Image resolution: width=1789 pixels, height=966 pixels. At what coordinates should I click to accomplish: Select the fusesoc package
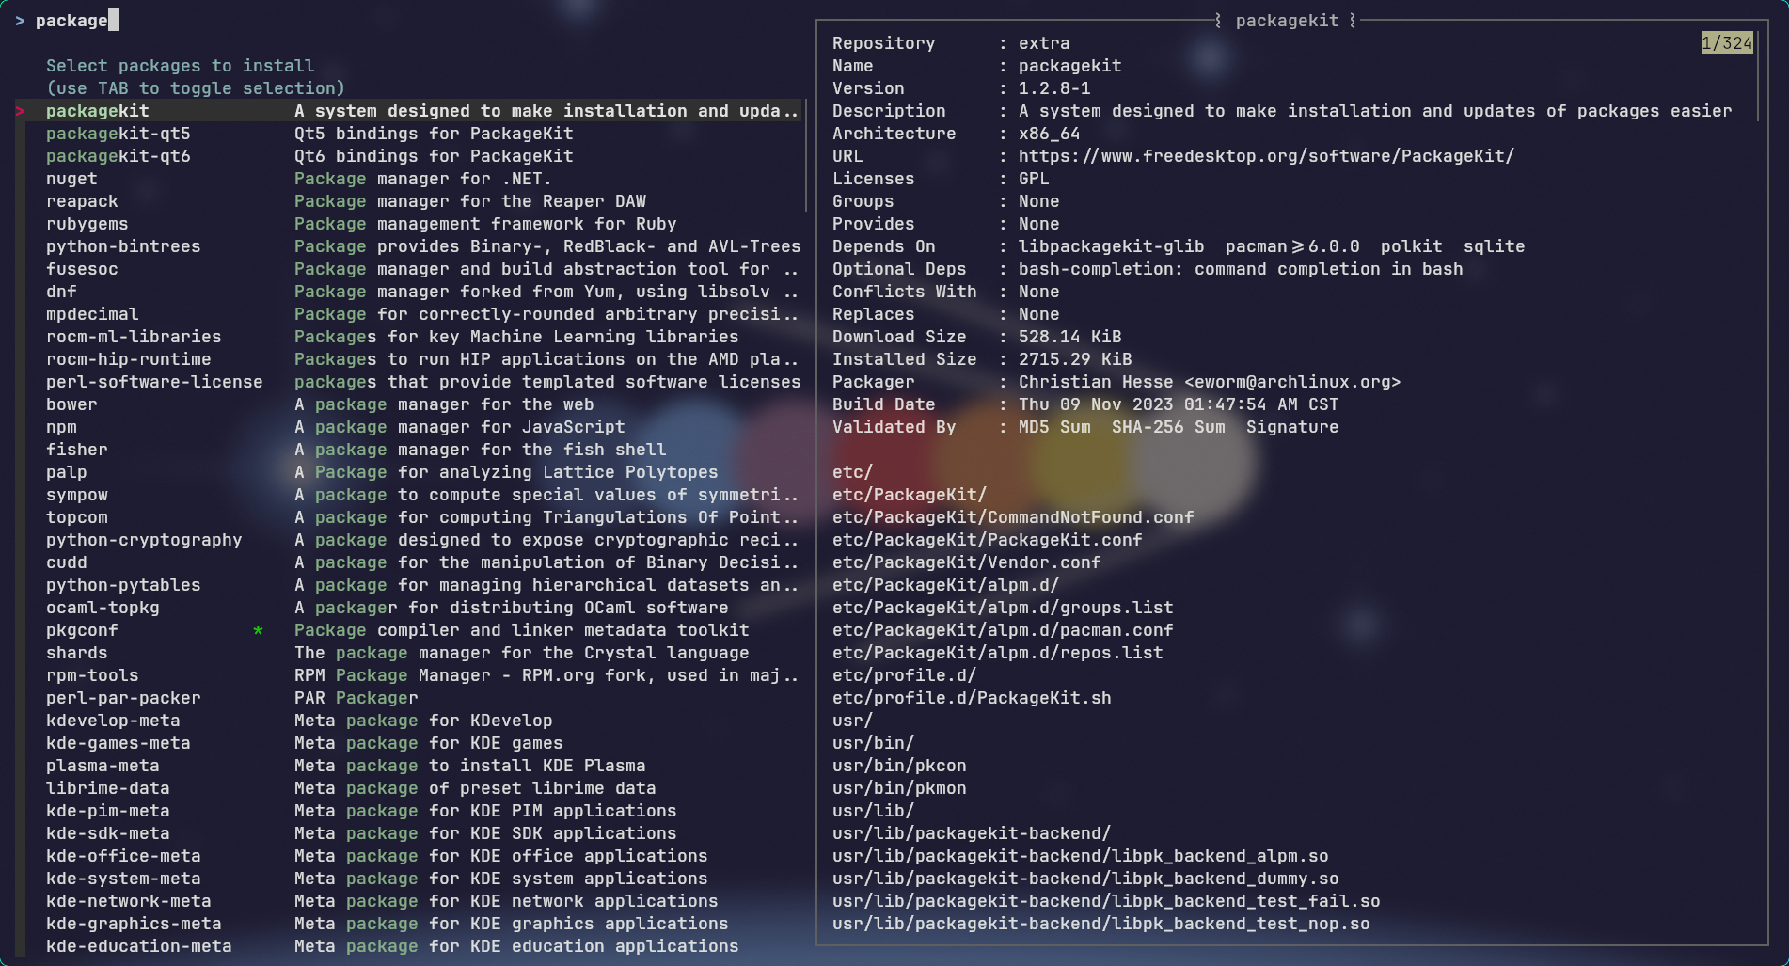pos(408,269)
